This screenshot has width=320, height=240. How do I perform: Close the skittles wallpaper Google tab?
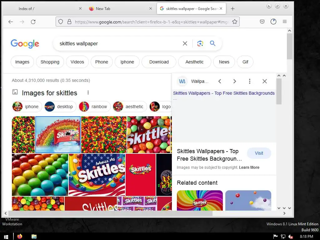tap(221, 8)
